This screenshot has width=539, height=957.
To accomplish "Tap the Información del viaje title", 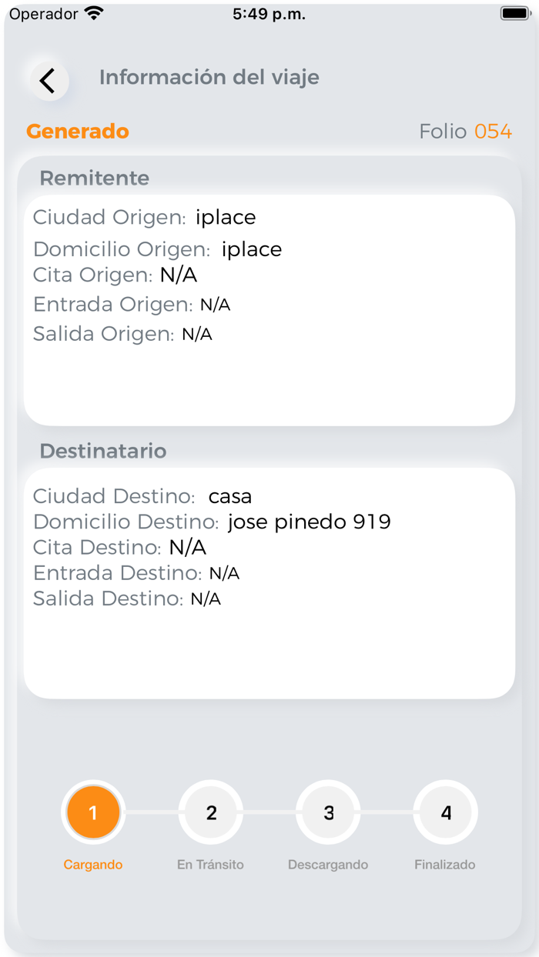I will (209, 77).
